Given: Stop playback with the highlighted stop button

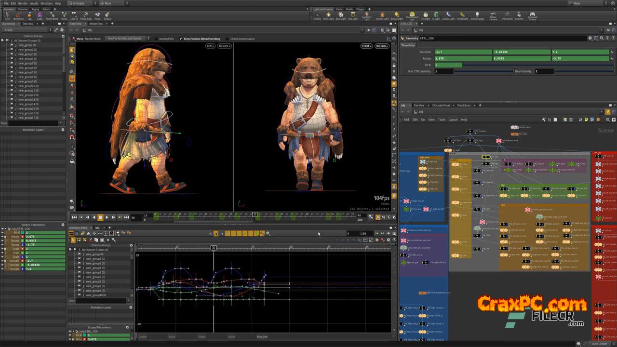Looking at the screenshot, I should [100, 217].
